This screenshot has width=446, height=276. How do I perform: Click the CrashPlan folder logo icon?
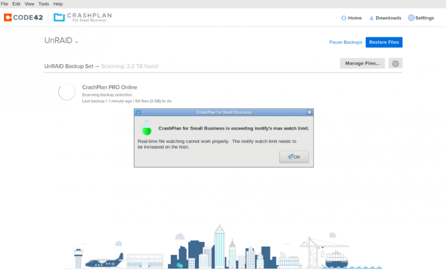point(59,17)
